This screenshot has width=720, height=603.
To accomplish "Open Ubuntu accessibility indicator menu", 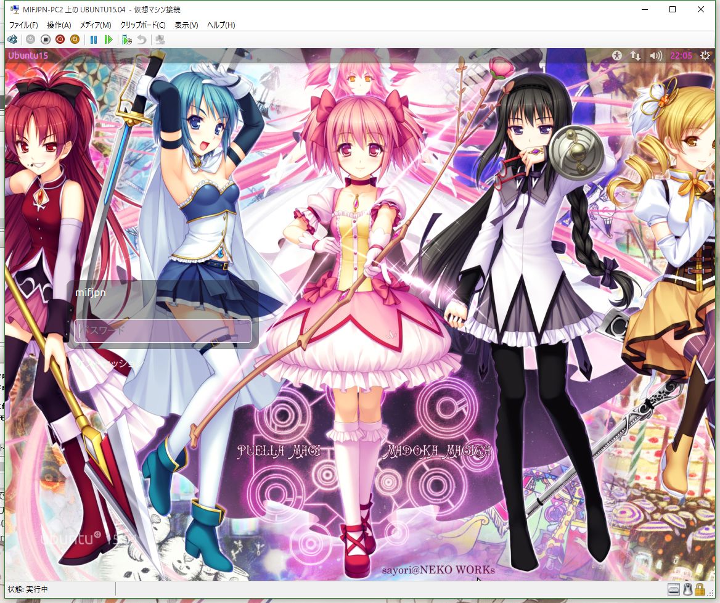I will [x=616, y=55].
